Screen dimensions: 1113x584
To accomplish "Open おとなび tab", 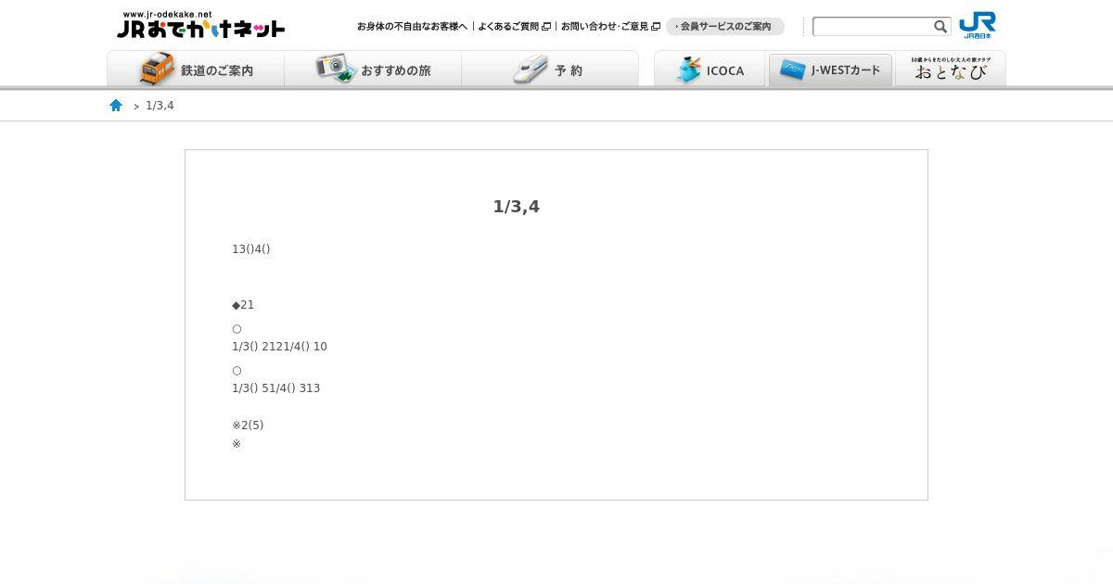I will click(x=951, y=70).
